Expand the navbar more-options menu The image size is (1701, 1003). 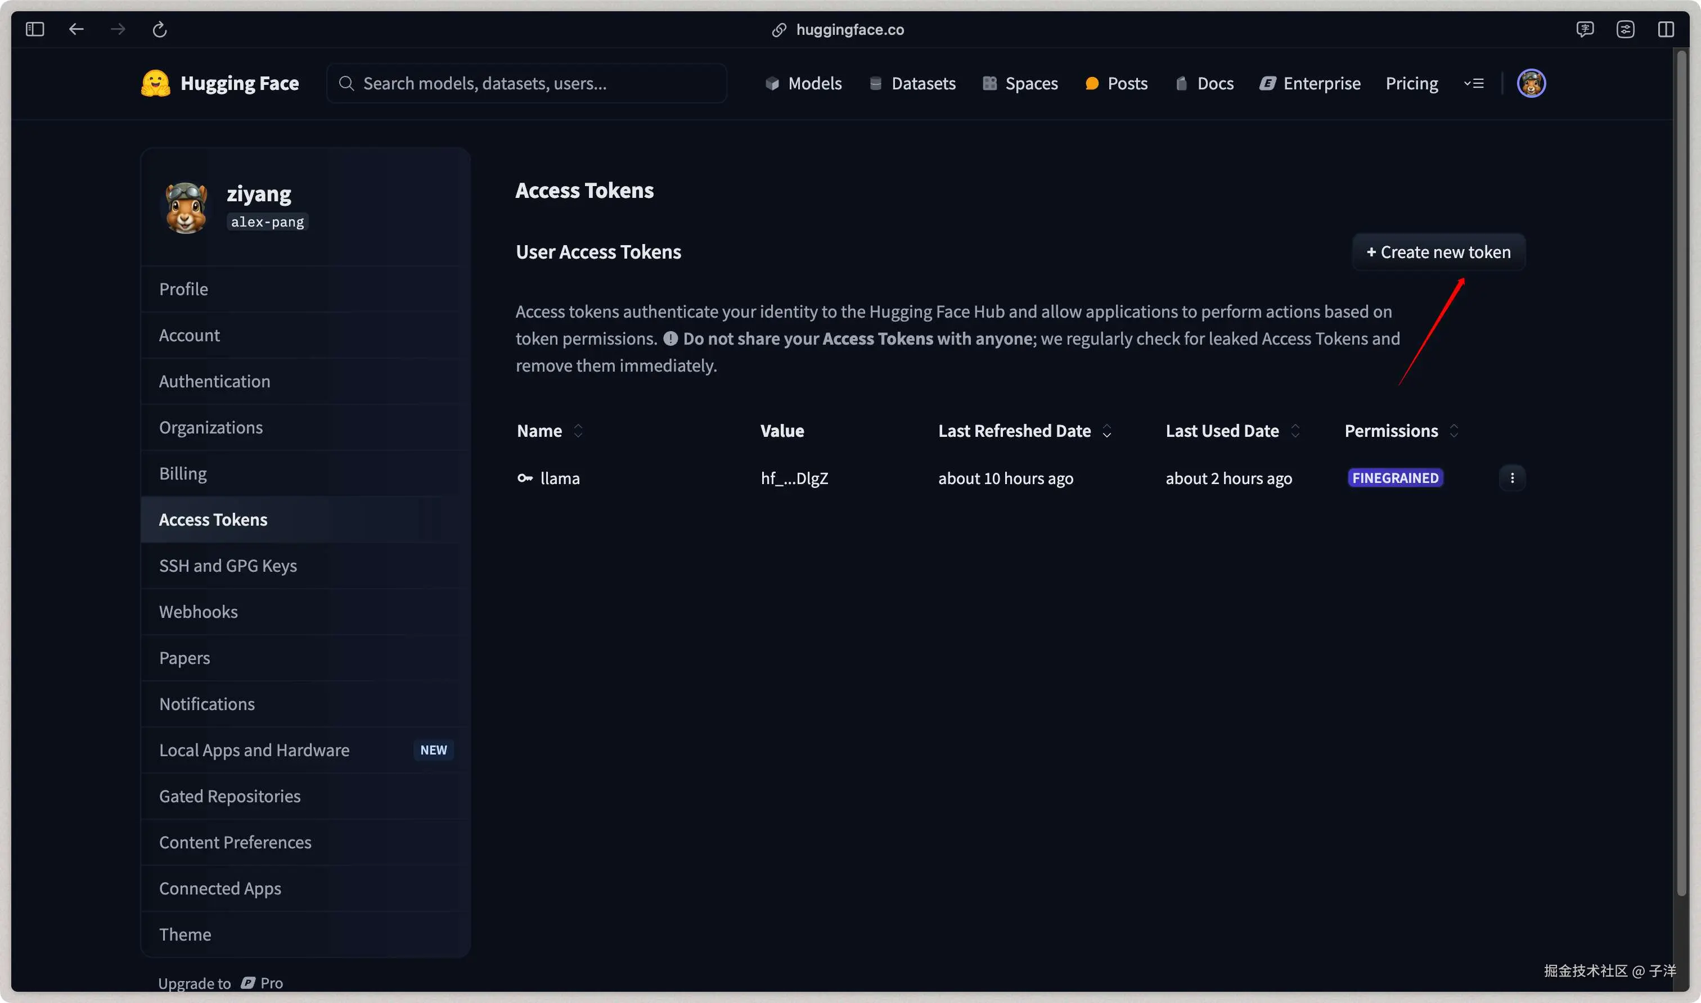pos(1474,83)
